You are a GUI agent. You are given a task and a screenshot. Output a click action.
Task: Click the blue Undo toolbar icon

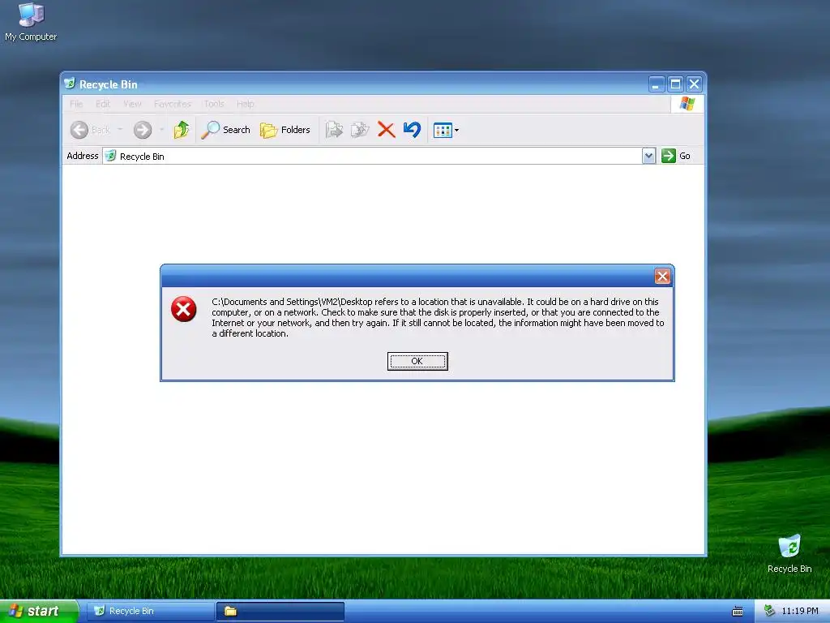click(413, 130)
